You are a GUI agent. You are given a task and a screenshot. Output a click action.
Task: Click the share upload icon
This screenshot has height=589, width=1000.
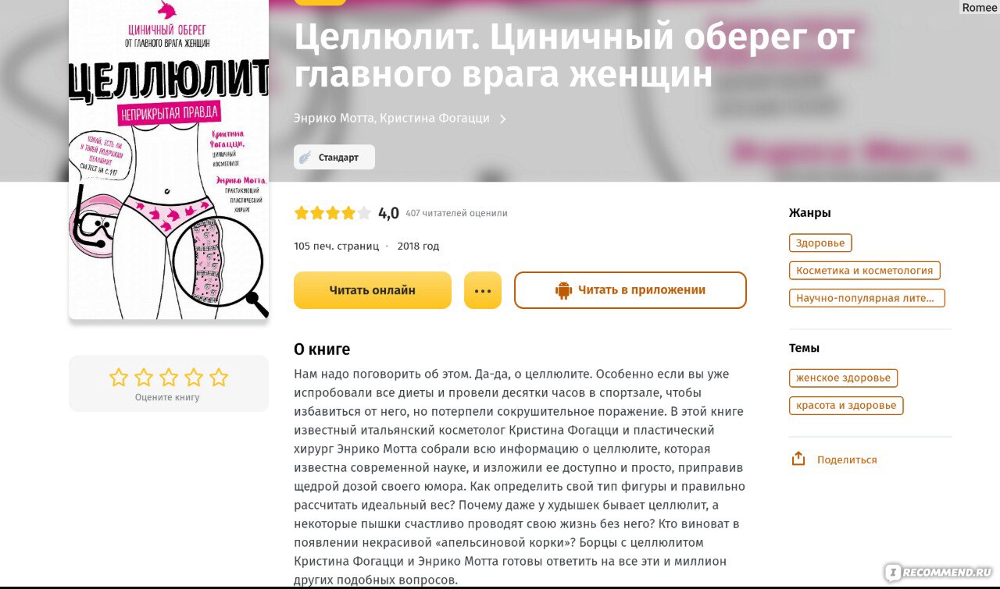(798, 459)
